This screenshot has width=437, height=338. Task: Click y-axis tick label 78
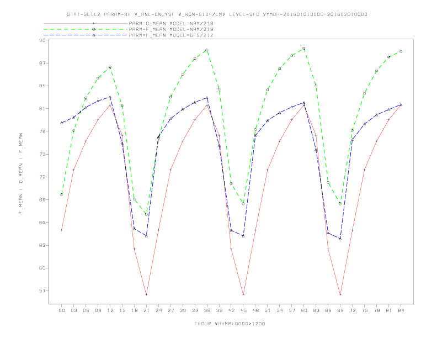click(42, 131)
